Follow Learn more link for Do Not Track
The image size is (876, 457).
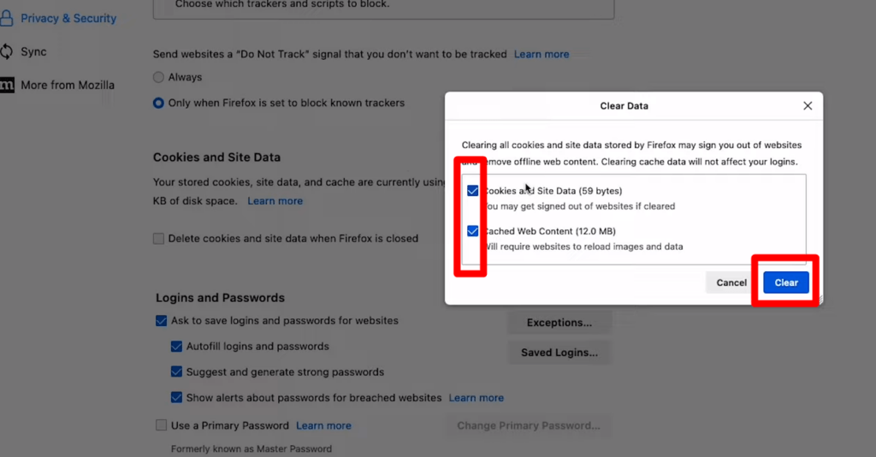(542, 54)
